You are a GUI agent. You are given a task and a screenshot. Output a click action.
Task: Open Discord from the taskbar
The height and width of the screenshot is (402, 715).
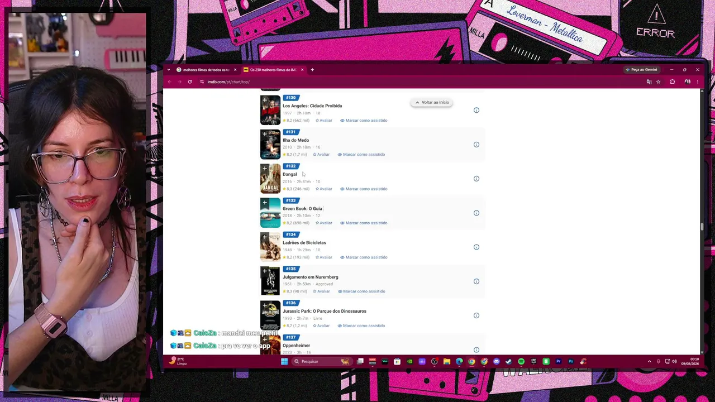(496, 362)
